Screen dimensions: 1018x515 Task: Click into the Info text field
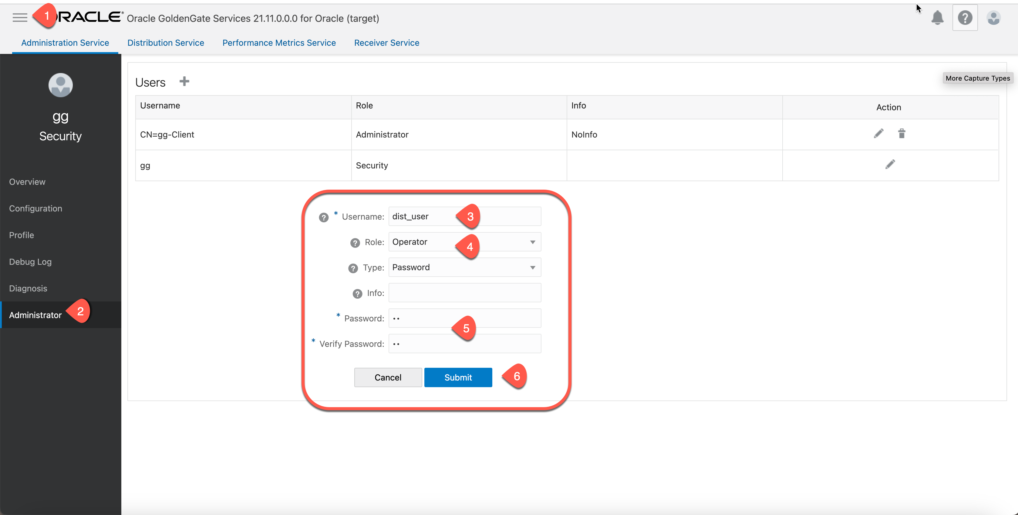464,293
